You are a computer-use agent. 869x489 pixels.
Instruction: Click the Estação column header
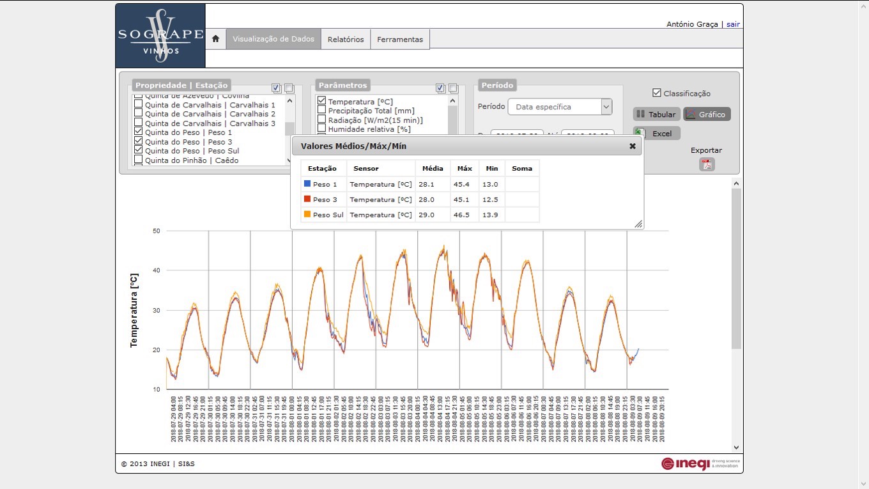coord(323,168)
